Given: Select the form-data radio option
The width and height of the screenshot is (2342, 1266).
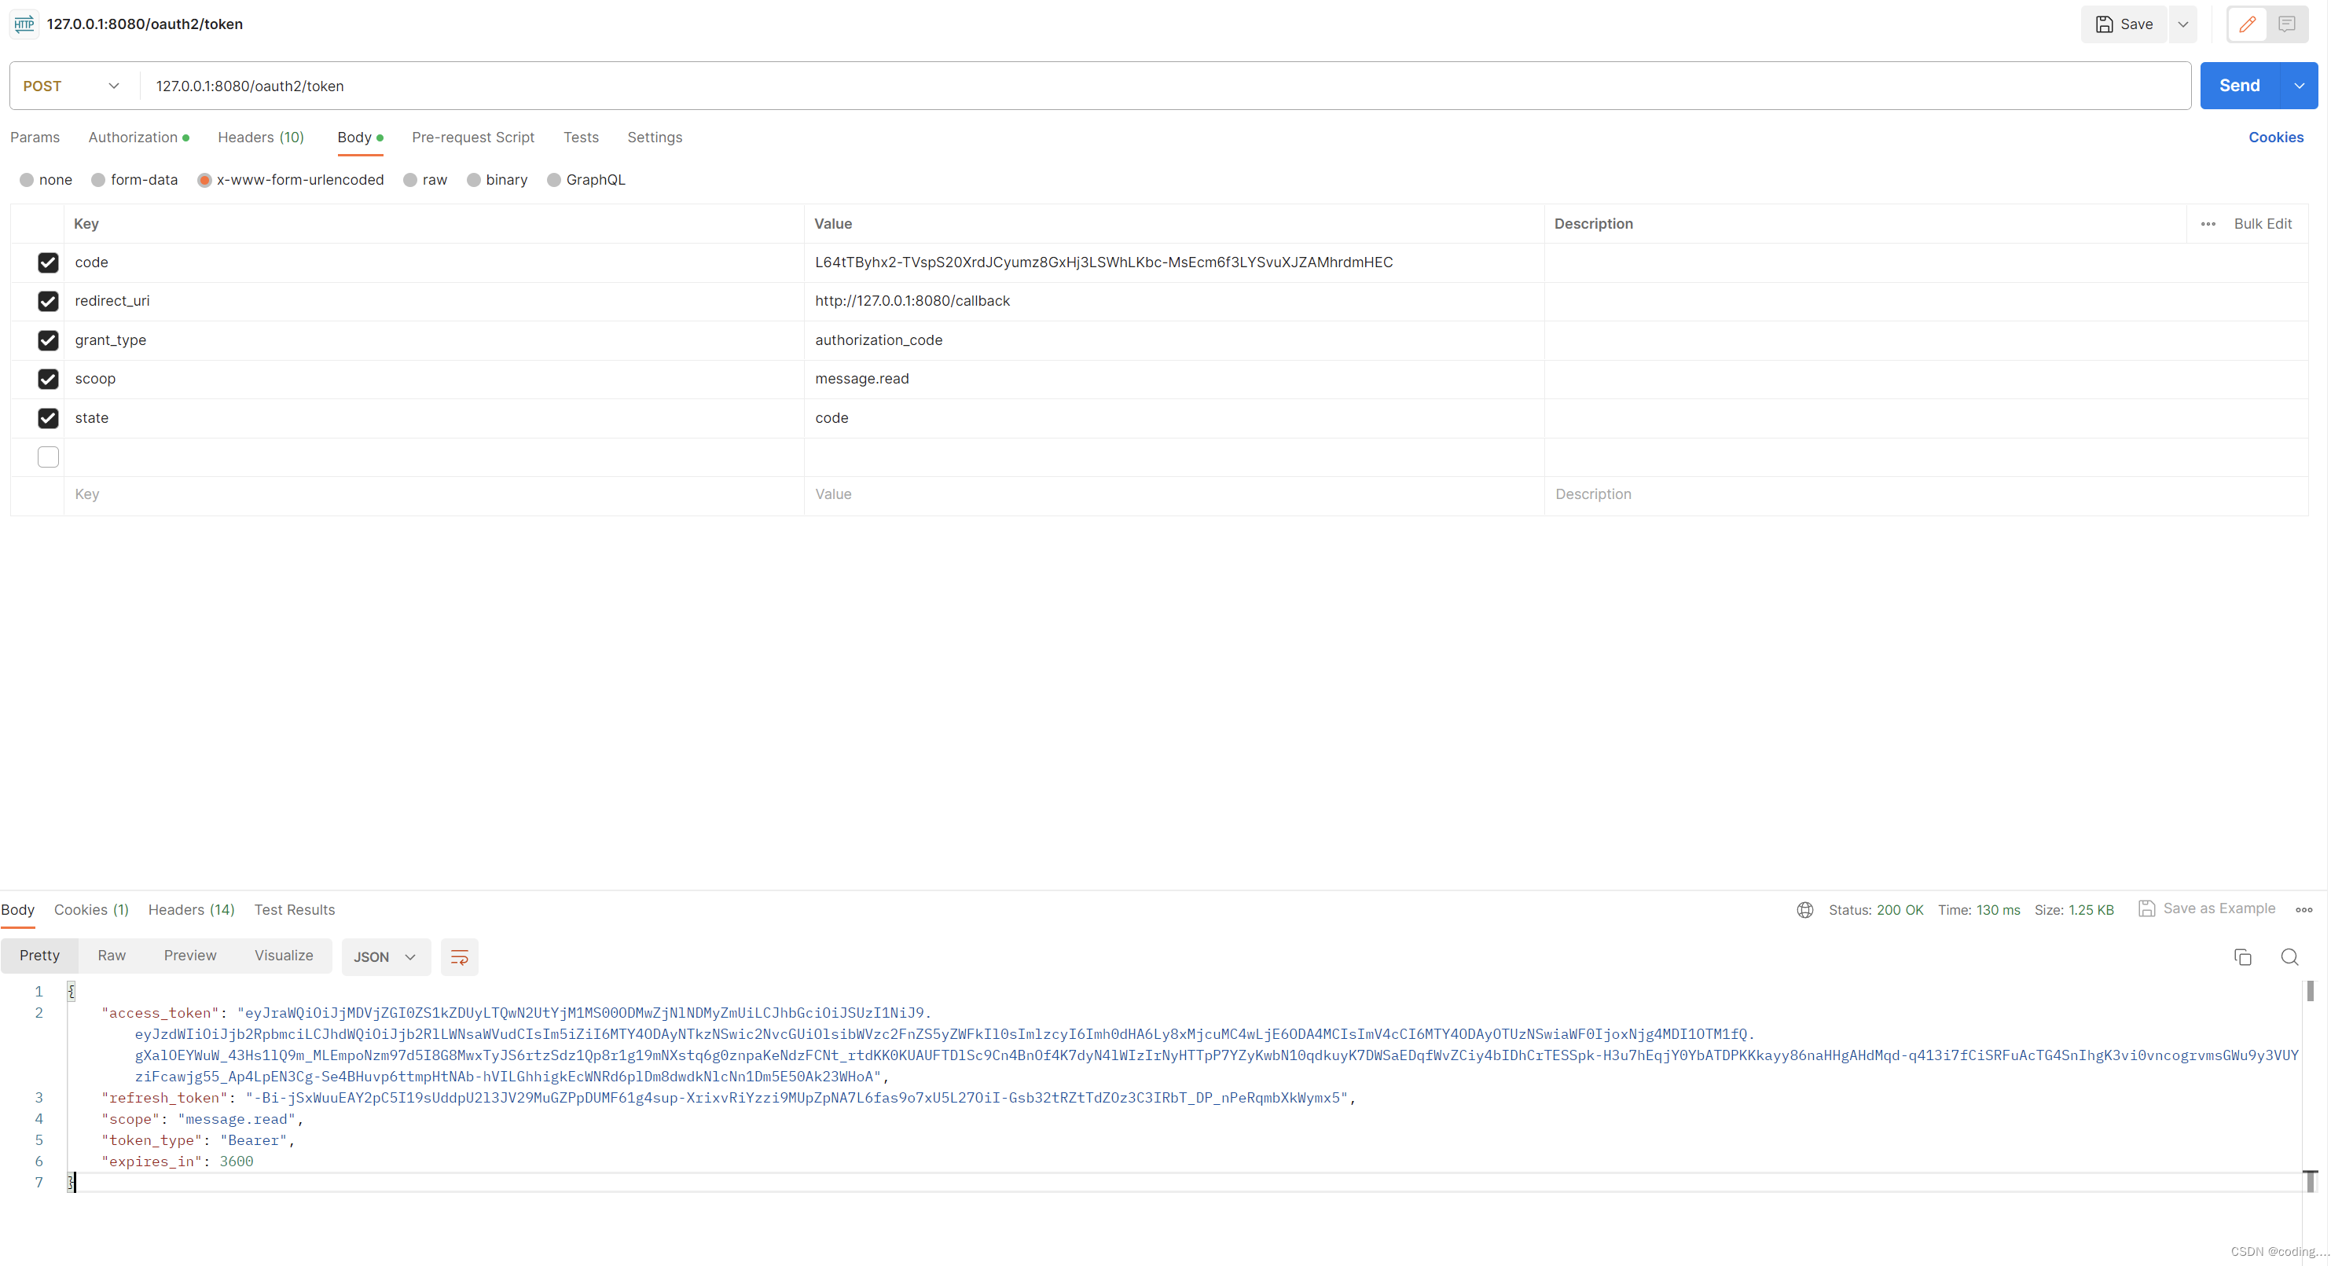Looking at the screenshot, I should pos(98,180).
